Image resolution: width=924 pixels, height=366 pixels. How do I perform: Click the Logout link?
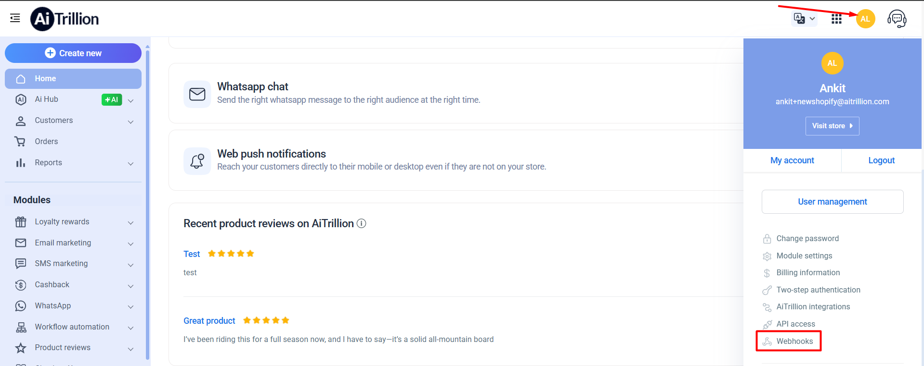[x=881, y=160]
